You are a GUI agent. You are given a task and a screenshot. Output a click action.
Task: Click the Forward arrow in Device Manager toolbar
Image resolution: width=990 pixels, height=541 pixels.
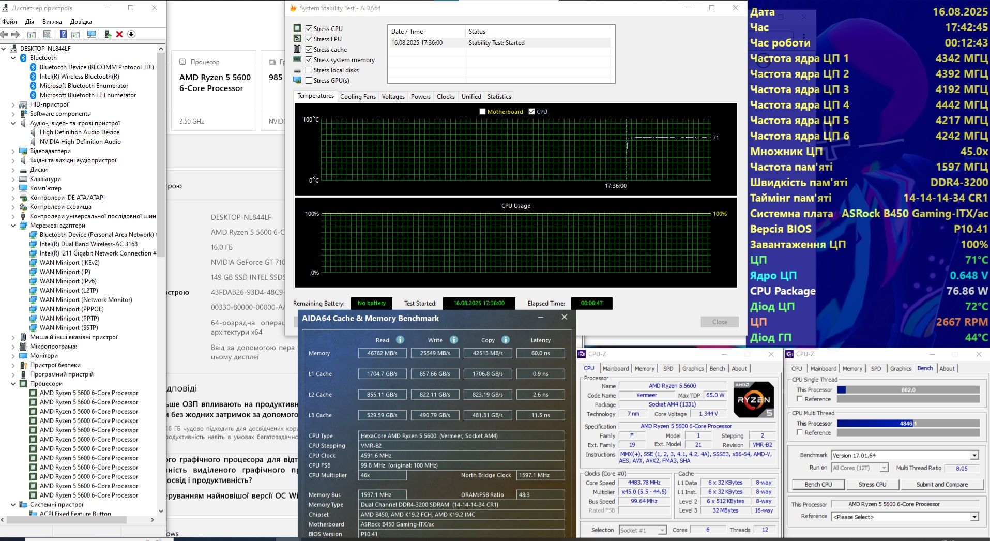16,34
